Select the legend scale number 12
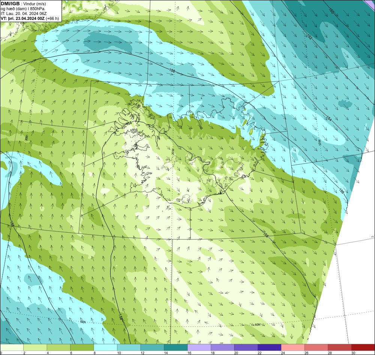The height and width of the screenshot is (355, 375). point(142,353)
